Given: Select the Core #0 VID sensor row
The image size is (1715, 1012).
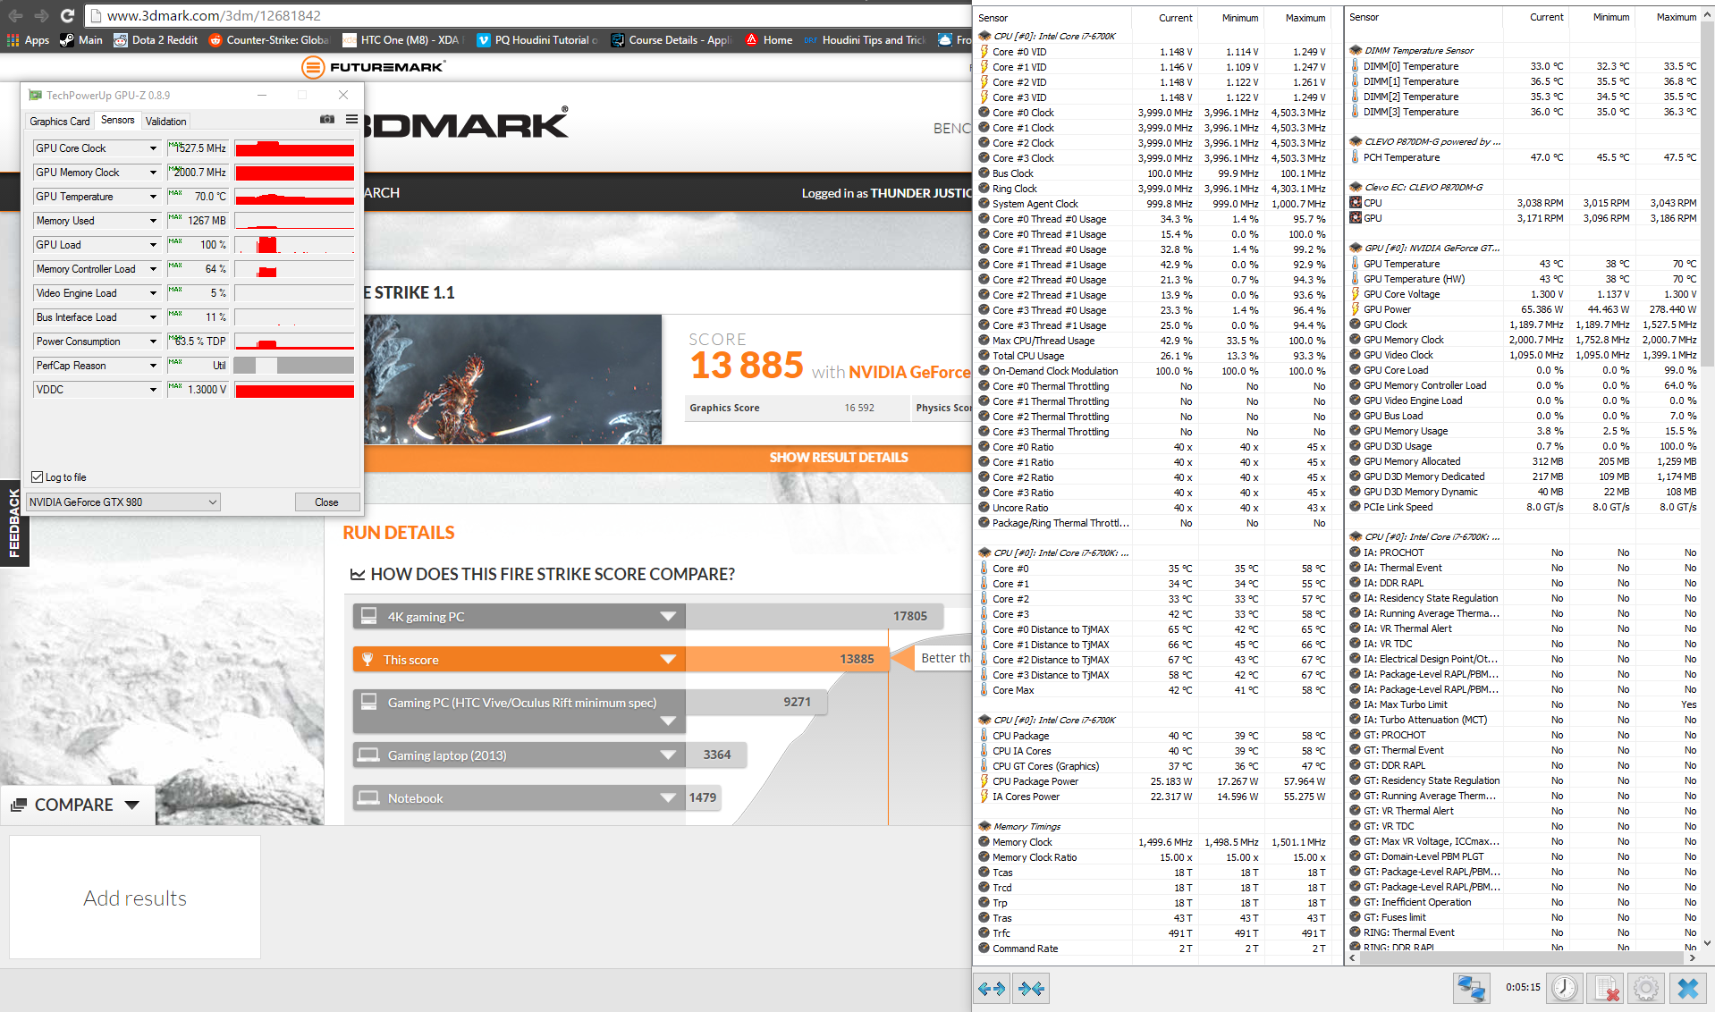Looking at the screenshot, I should (1153, 52).
